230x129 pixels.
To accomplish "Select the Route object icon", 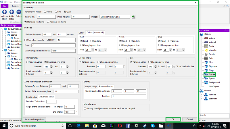I will tap(206, 46).
